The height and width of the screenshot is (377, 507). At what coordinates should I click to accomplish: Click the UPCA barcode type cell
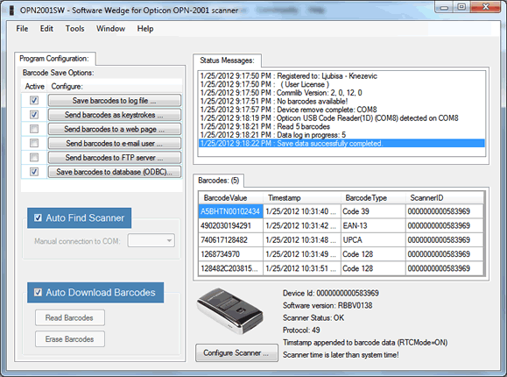pos(373,240)
